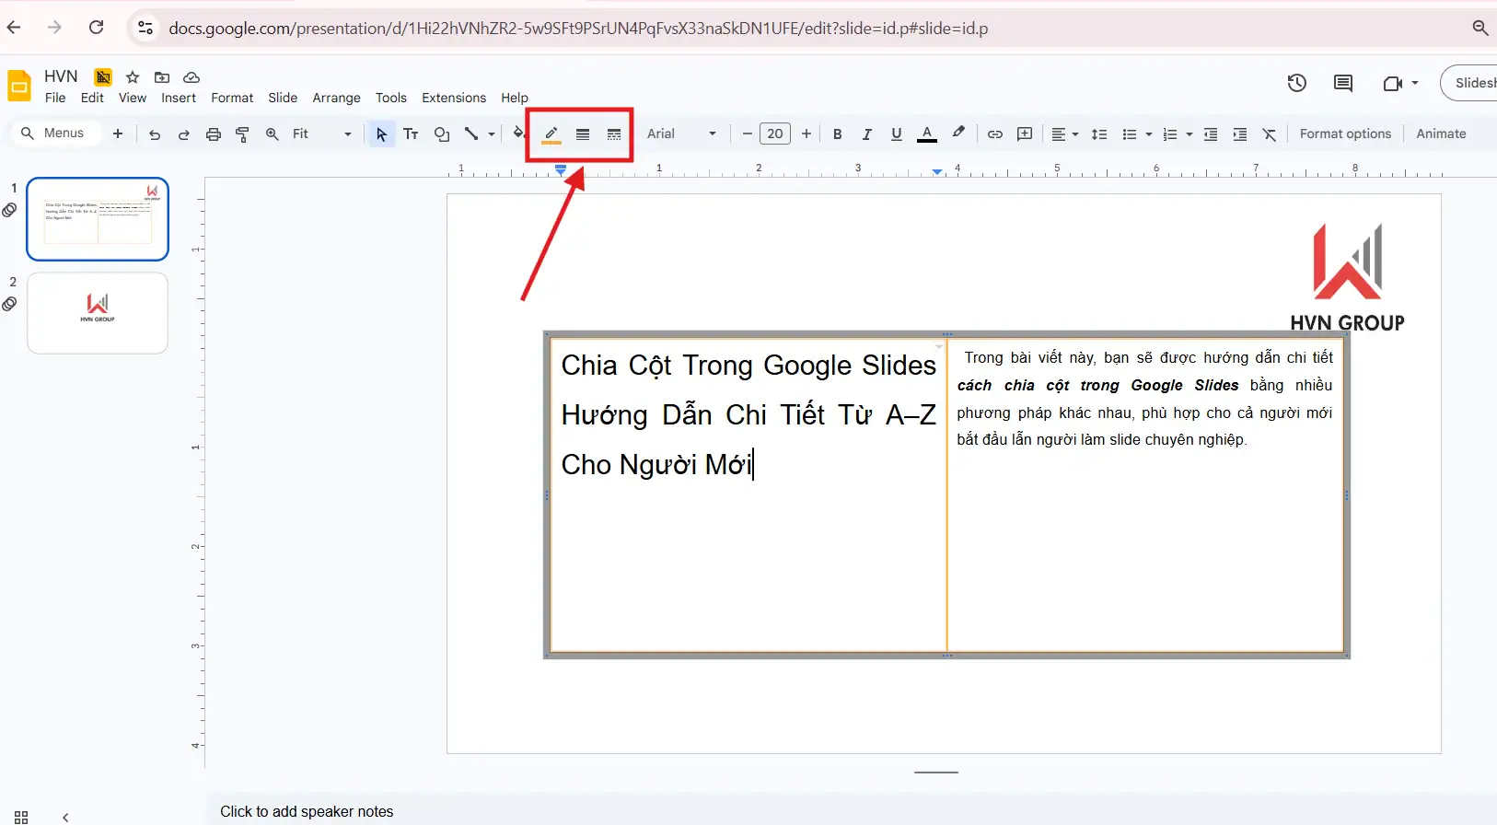1497x825 pixels.
Task: Select the Text box tool
Action: (x=412, y=134)
